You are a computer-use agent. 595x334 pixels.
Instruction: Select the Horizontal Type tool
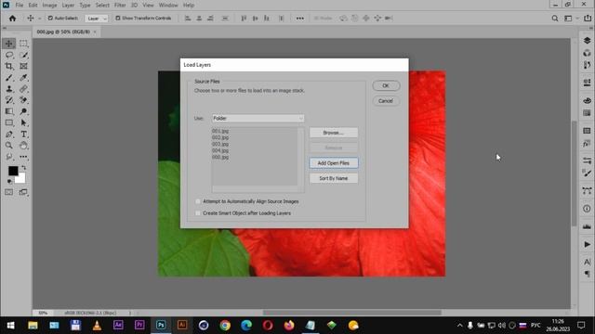[23, 134]
